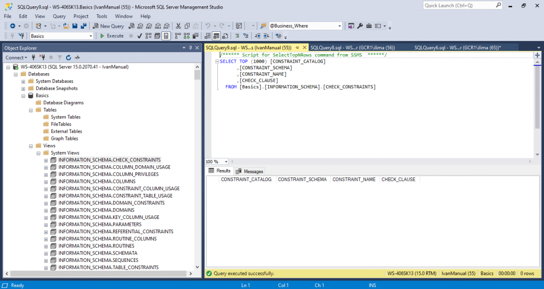Switch to the SQLQuery8.sql tab
This screenshot has height=289, width=544.
353,47
